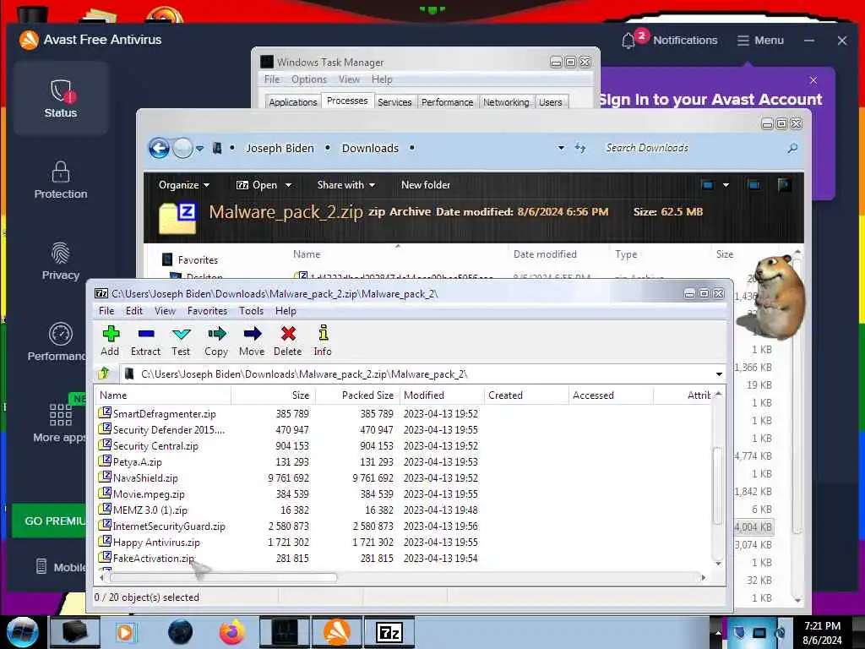
Task: Open Explorer view options dropdown arrow
Action: point(726,185)
